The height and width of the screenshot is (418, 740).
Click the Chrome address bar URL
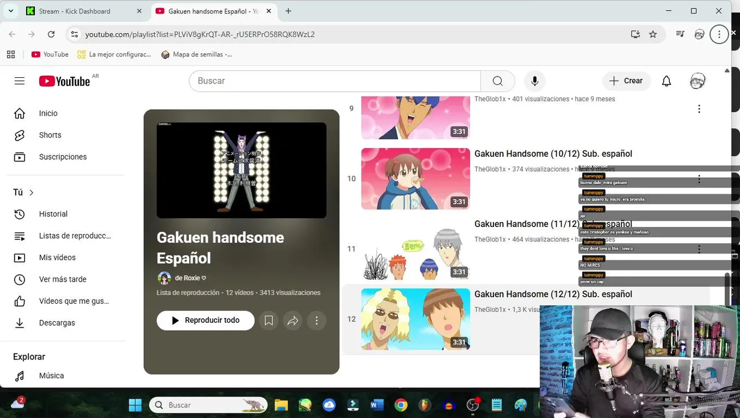[x=200, y=34]
